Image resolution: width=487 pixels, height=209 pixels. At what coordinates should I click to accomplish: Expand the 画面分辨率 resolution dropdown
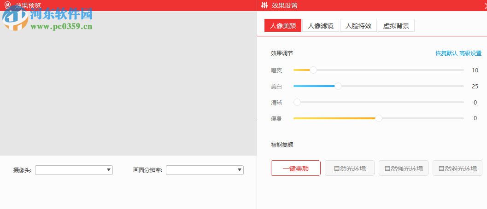205,170
